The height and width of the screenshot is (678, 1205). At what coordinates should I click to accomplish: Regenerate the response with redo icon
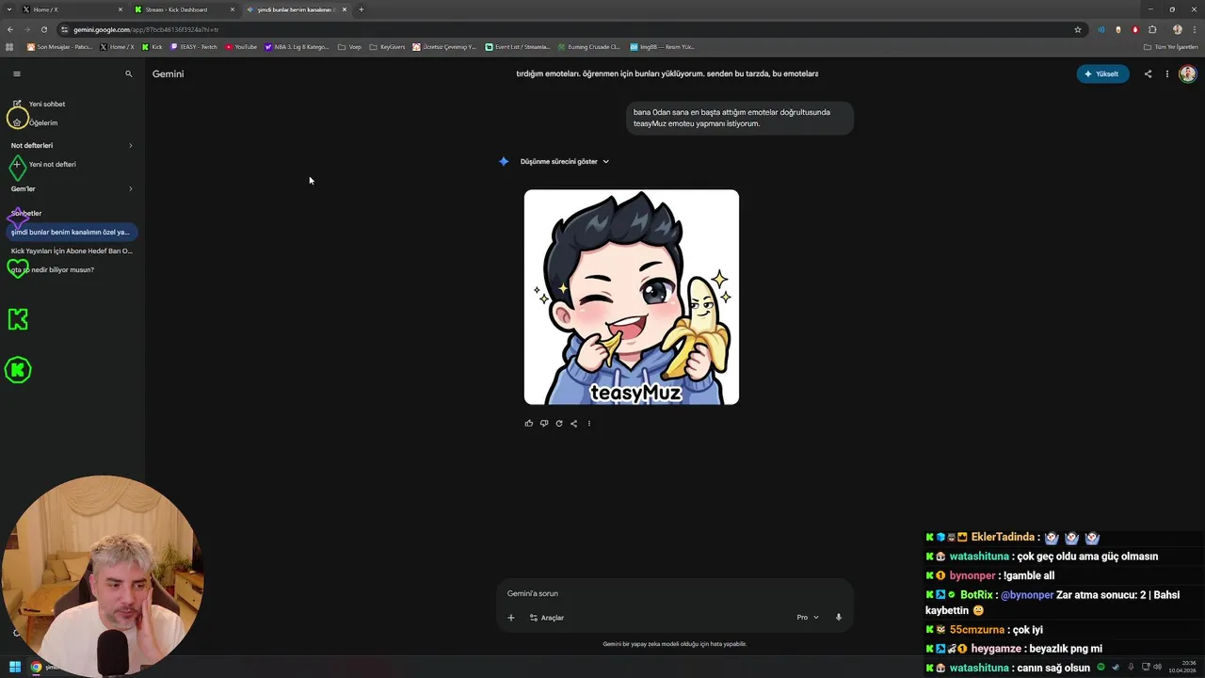point(559,423)
